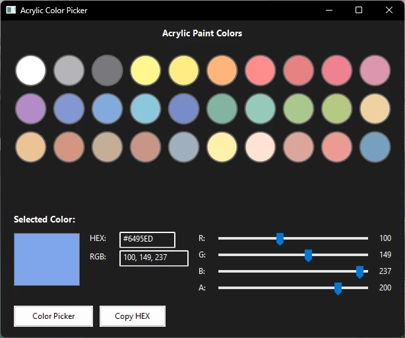
Task: Select the dark gray paint swatch
Action: tap(107, 70)
